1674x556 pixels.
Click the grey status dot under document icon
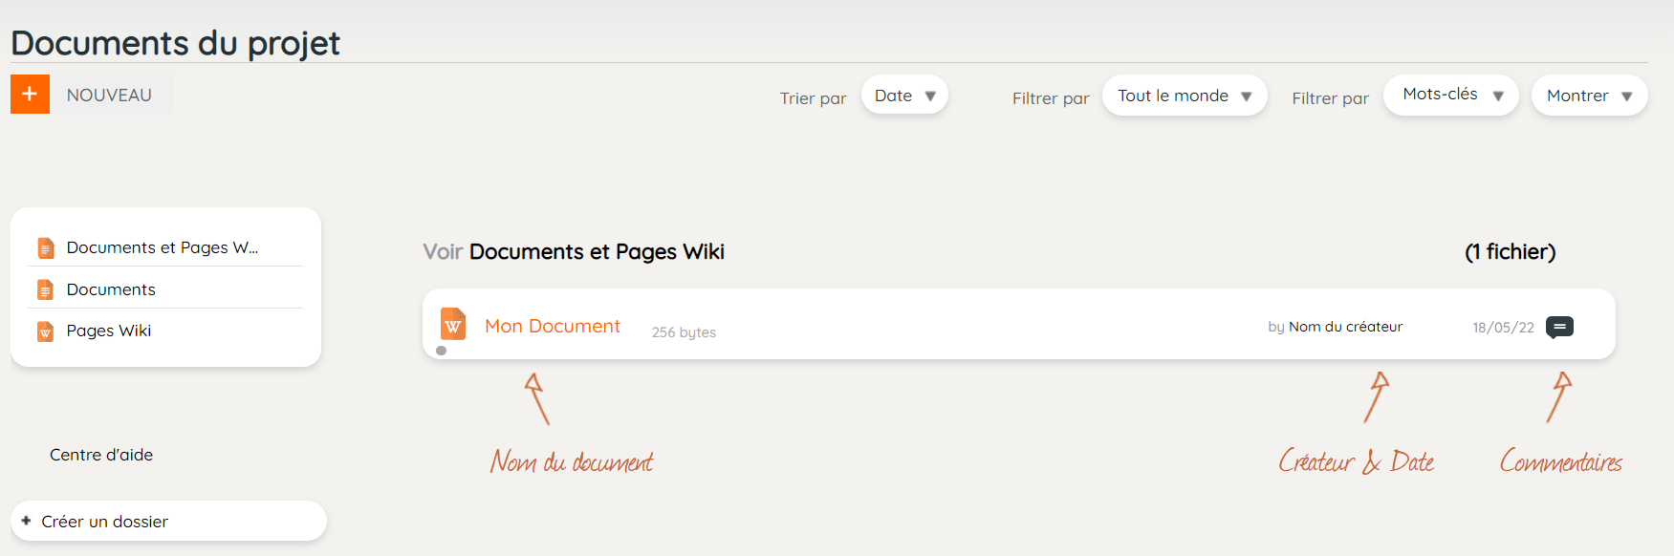point(441,351)
